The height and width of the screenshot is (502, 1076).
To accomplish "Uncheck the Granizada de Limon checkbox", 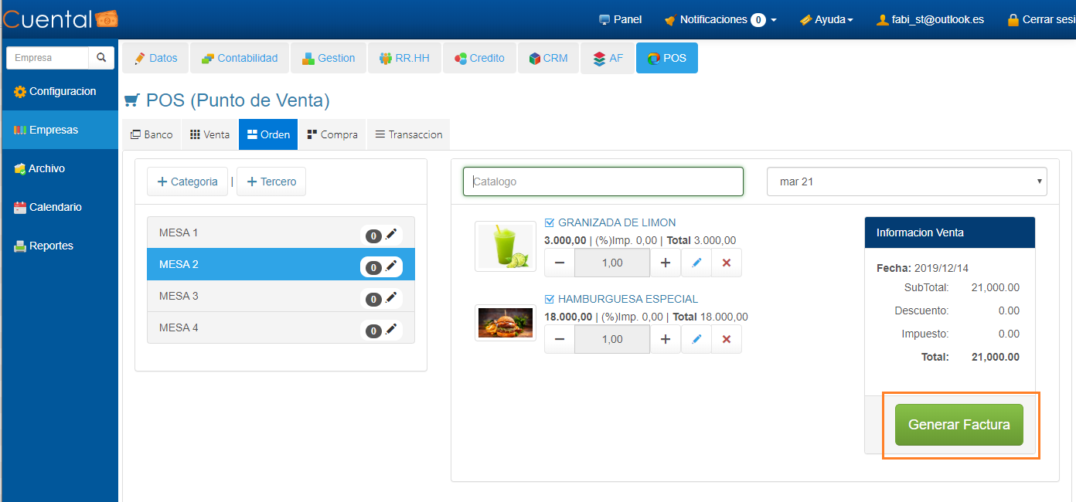I will coord(550,222).
